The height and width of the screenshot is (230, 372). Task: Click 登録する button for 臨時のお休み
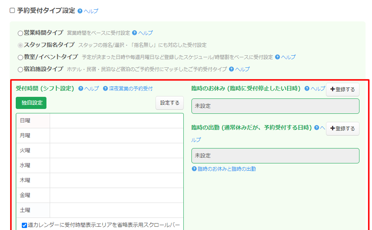coord(343,89)
